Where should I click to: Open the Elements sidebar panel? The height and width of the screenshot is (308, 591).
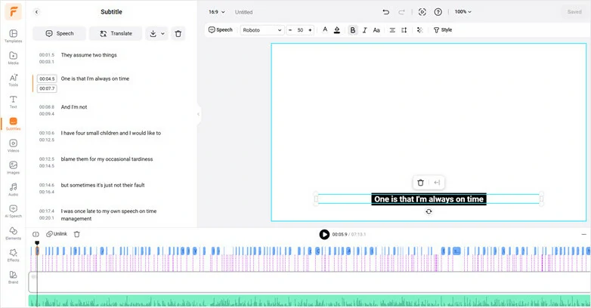click(13, 233)
